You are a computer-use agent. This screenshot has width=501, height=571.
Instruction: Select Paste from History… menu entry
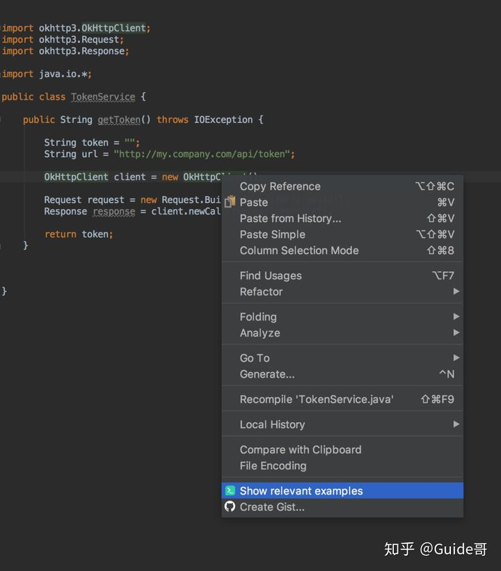[x=290, y=218]
